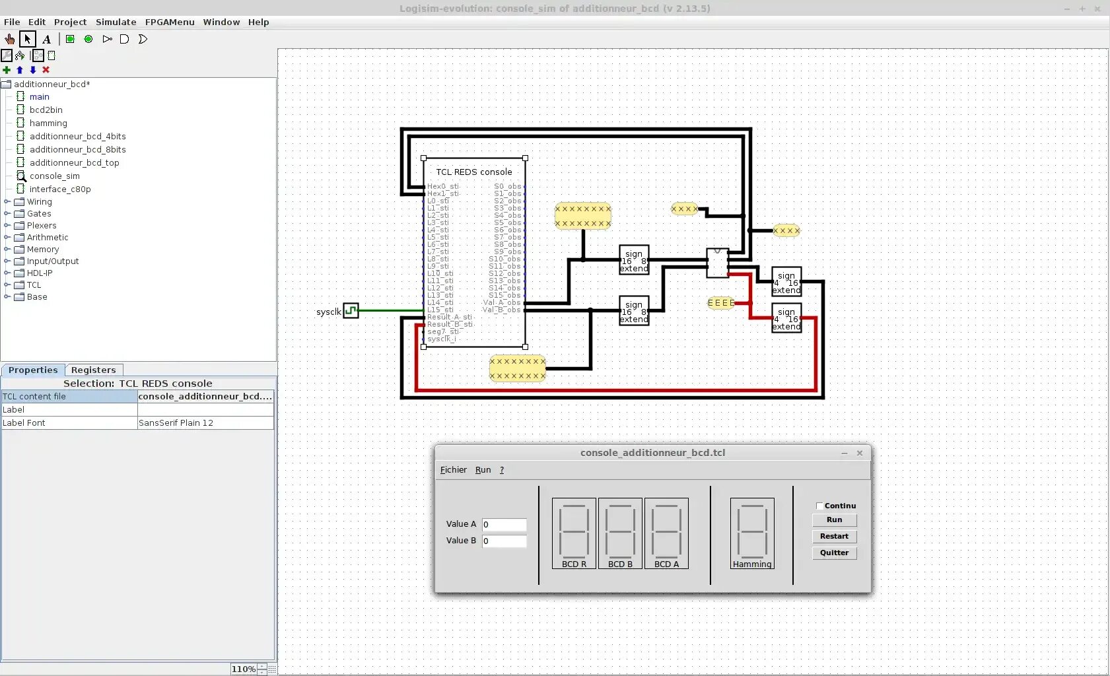Add an AND gate from toolbar
The width and height of the screenshot is (1110, 676).
[x=124, y=39]
